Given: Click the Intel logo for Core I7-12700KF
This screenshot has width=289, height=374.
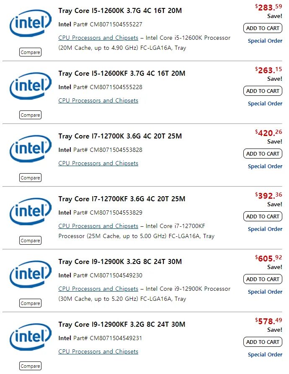Looking at the screenshot, I should (30, 212).
